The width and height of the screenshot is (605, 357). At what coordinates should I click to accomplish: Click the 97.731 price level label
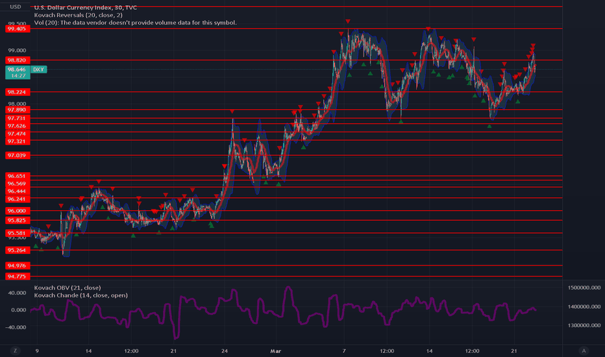click(18, 118)
